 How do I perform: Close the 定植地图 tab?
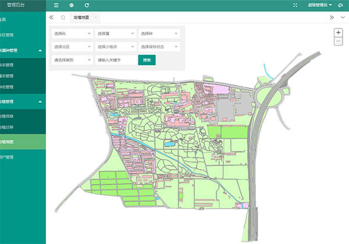(95, 17)
